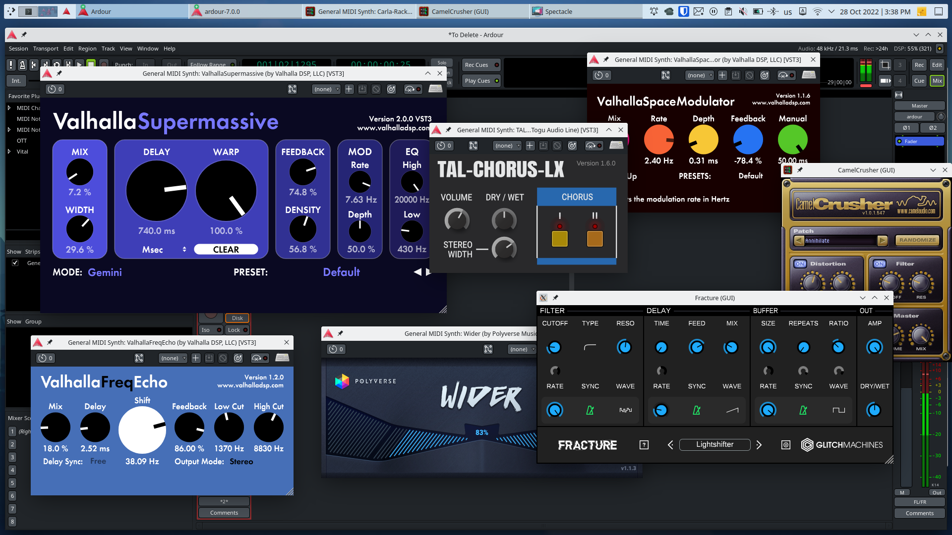Toggle the Gene strip visibility checkbox
Image resolution: width=952 pixels, height=535 pixels.
(15, 263)
